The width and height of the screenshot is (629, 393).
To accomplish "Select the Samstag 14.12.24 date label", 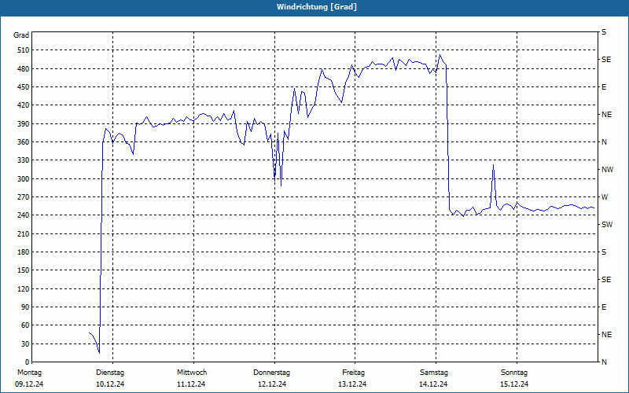I will click(434, 378).
